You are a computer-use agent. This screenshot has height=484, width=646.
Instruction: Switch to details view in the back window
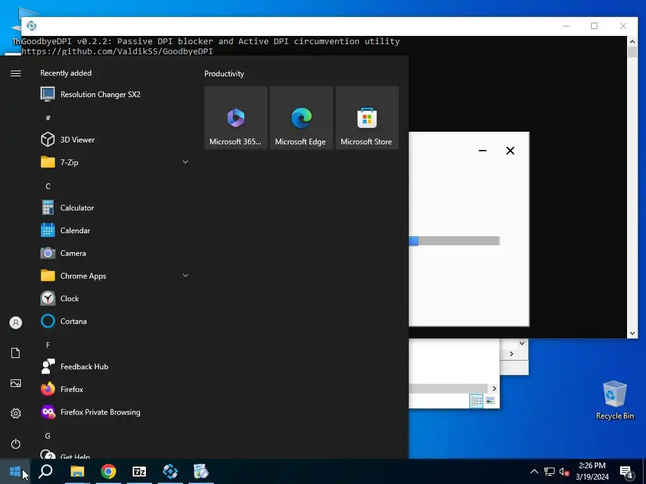(x=477, y=400)
